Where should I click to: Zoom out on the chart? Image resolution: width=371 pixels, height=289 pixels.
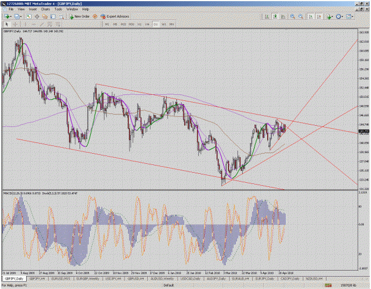coord(301,17)
